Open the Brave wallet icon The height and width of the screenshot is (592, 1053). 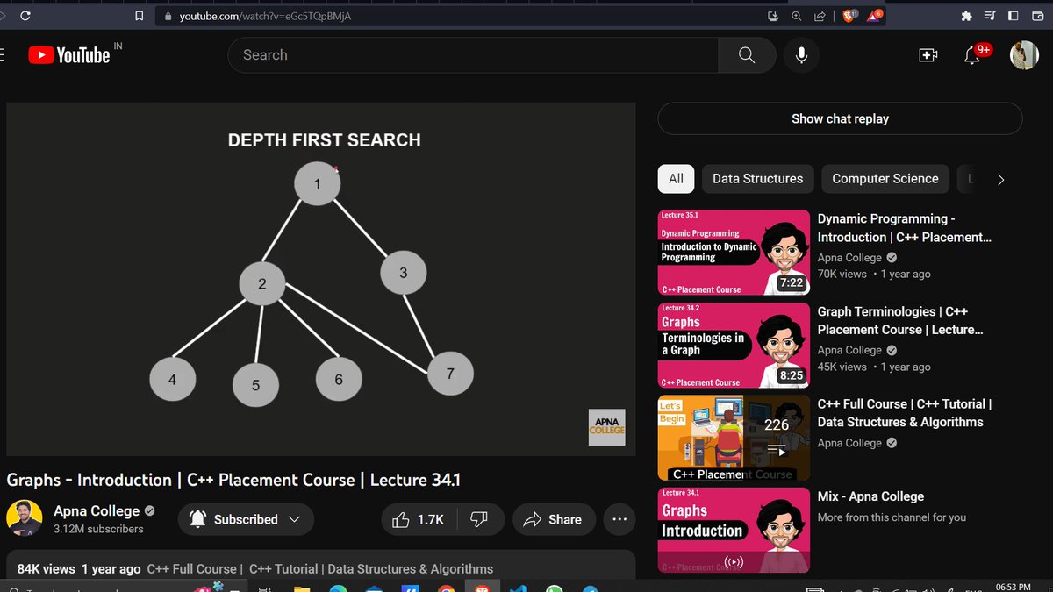pos(1036,16)
